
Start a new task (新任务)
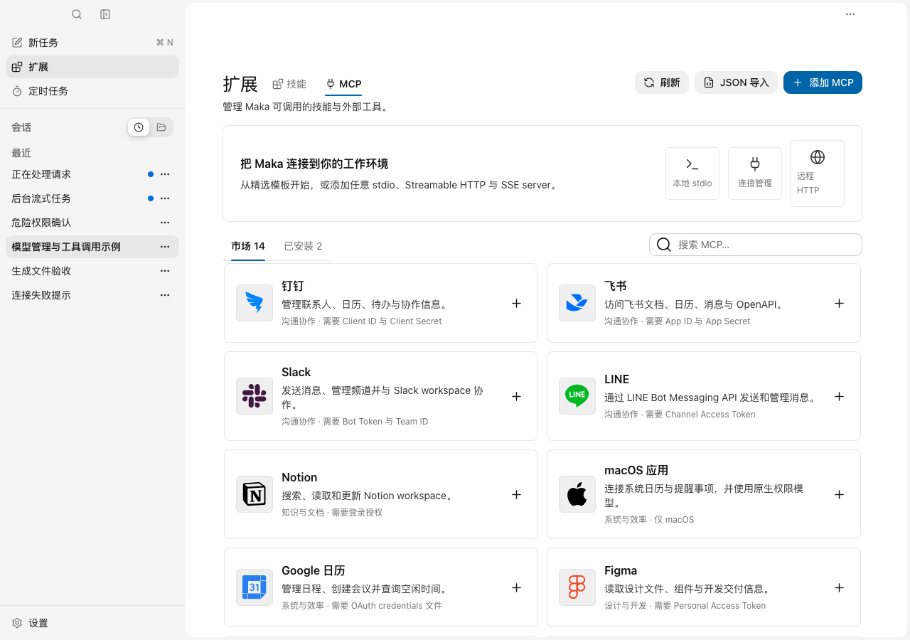92,43
